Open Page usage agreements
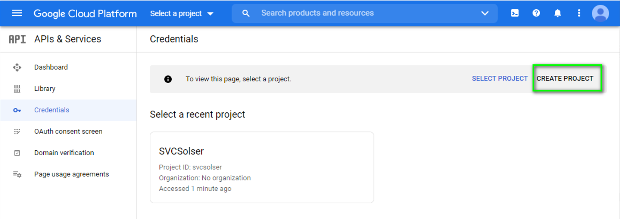 tap(71, 174)
